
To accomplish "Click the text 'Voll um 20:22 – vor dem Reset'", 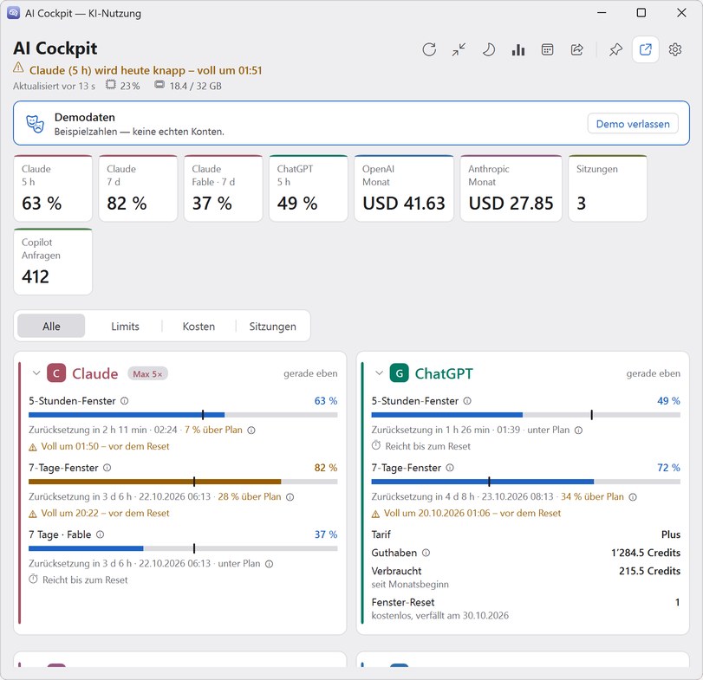I will coord(105,513).
